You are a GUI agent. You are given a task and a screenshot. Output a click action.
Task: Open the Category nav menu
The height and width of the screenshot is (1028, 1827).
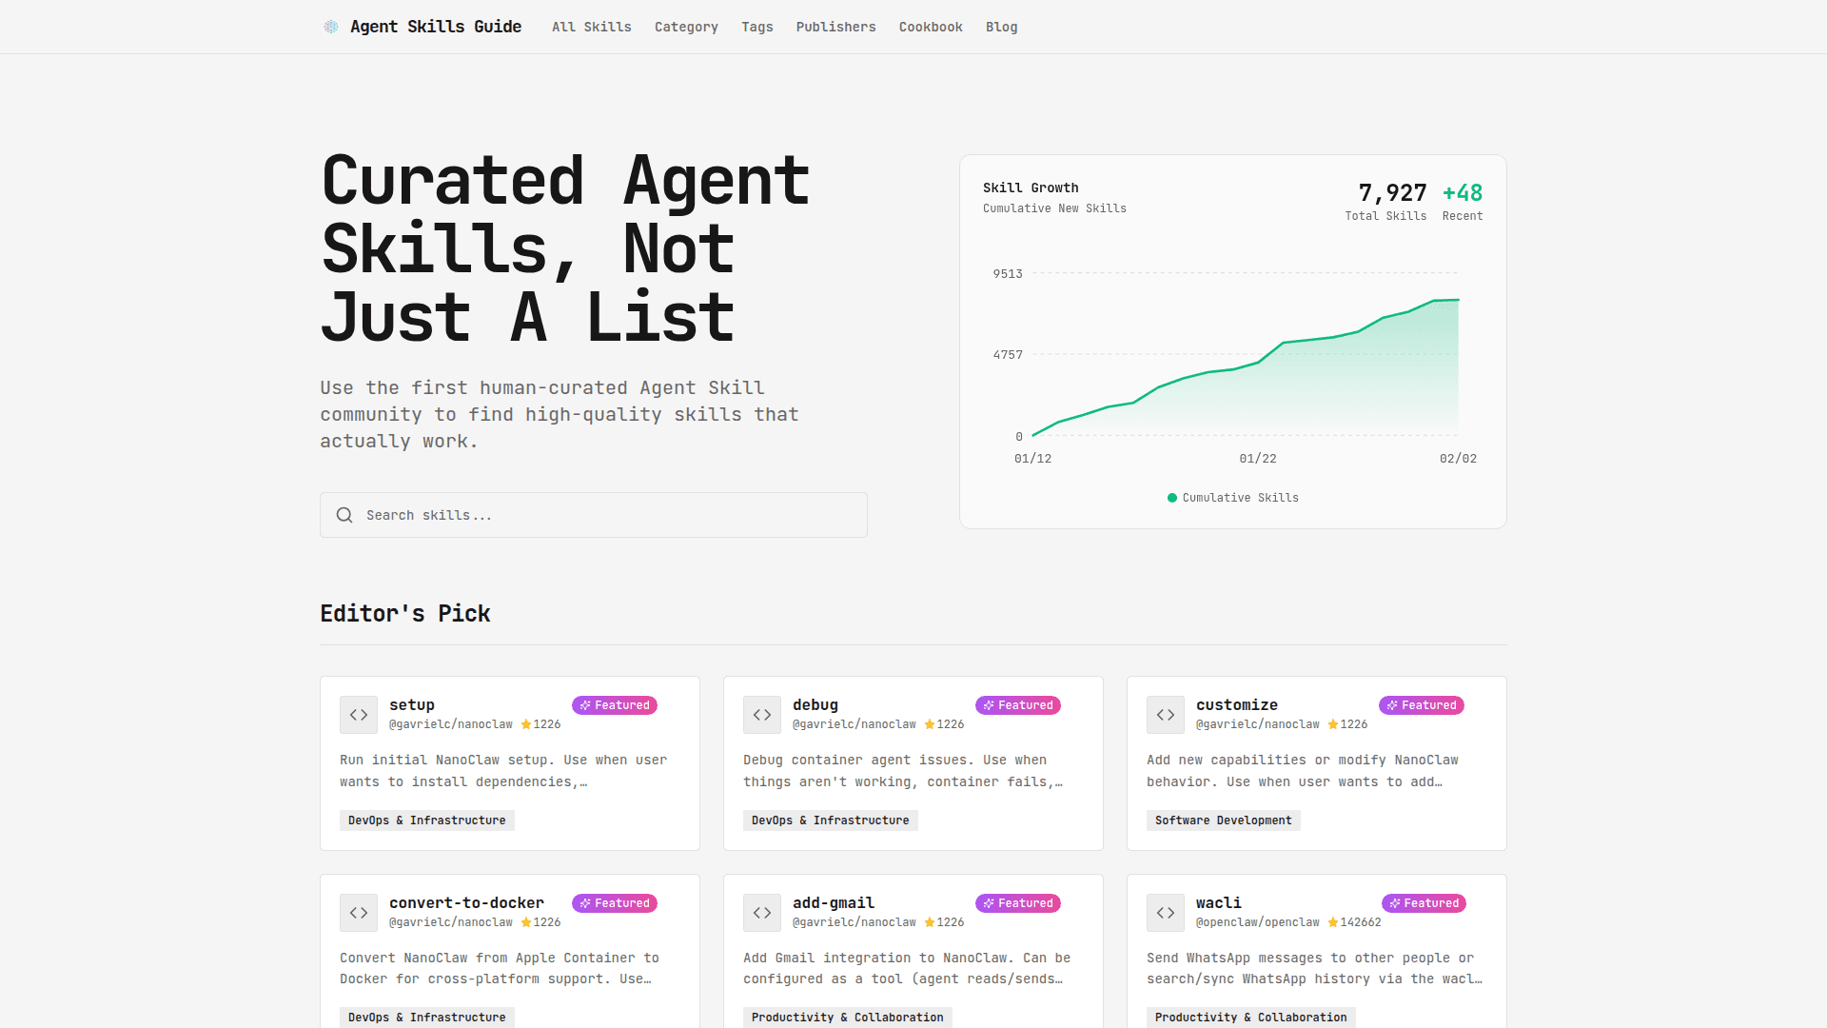(x=686, y=27)
